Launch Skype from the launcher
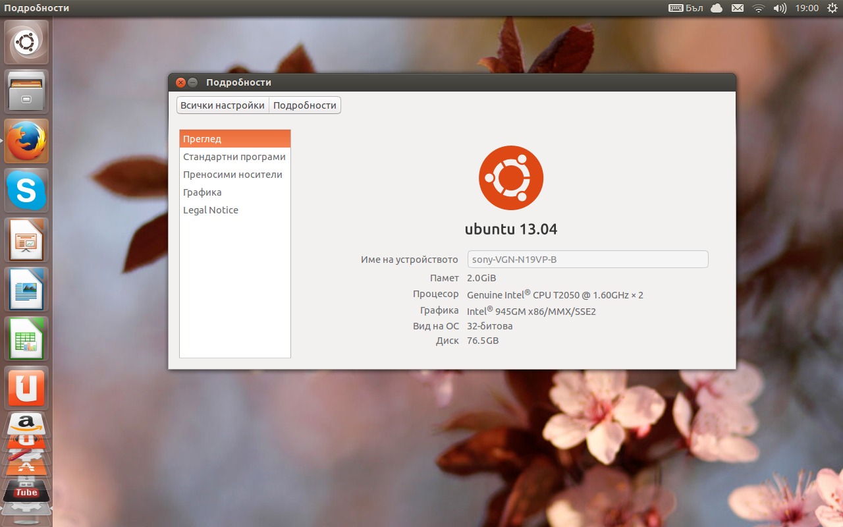This screenshot has height=527, width=843. [26, 190]
